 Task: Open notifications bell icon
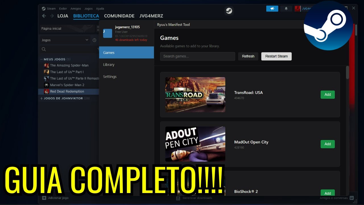286,9
